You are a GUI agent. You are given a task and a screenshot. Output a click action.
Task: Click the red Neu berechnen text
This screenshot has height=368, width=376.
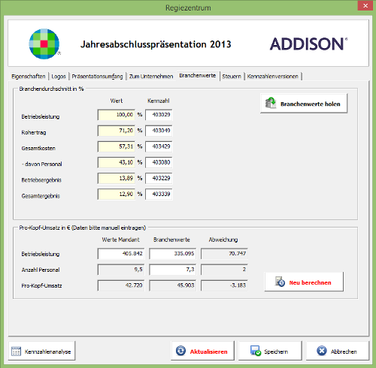coord(310,282)
